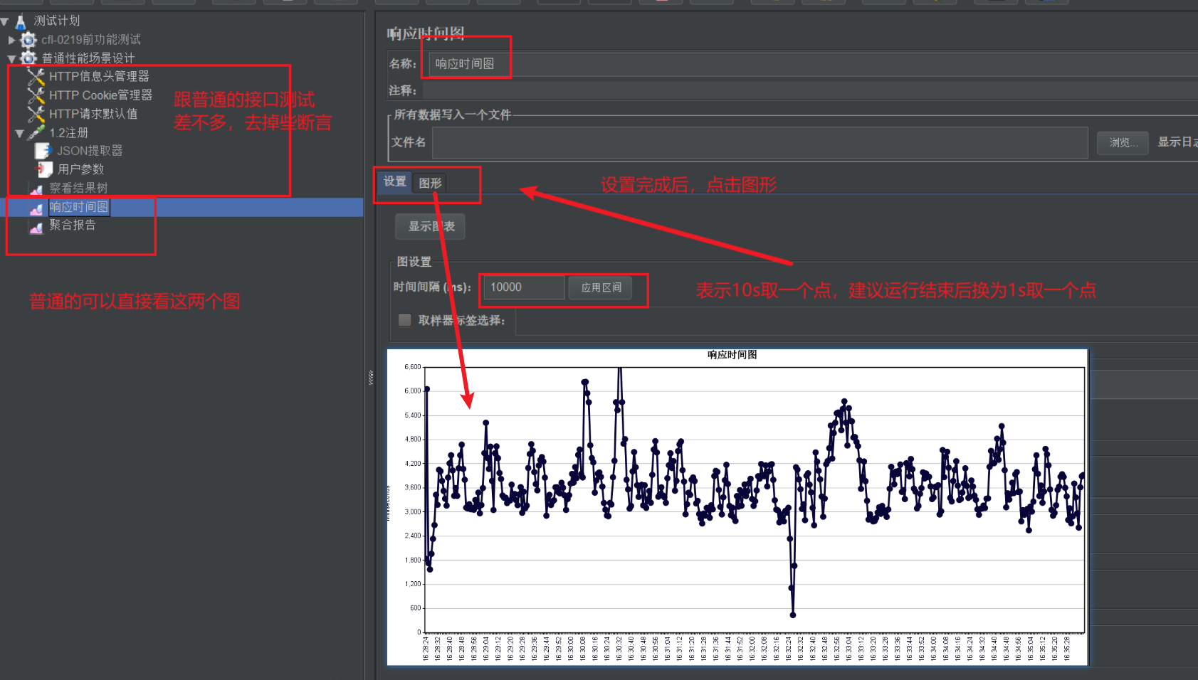Expand the cfl-0219前功能测试 thread group
This screenshot has width=1198, height=680.
(11, 40)
